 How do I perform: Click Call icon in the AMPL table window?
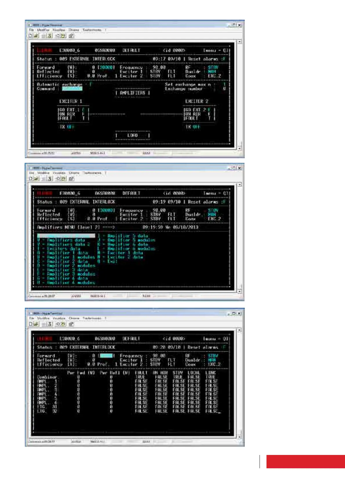[x=44, y=324]
